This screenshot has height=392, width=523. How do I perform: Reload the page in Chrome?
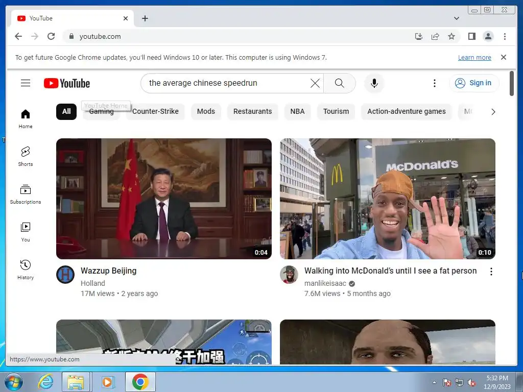point(51,36)
